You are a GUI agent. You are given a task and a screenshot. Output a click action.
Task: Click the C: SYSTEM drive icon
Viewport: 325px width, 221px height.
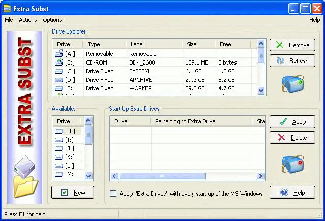(x=59, y=71)
